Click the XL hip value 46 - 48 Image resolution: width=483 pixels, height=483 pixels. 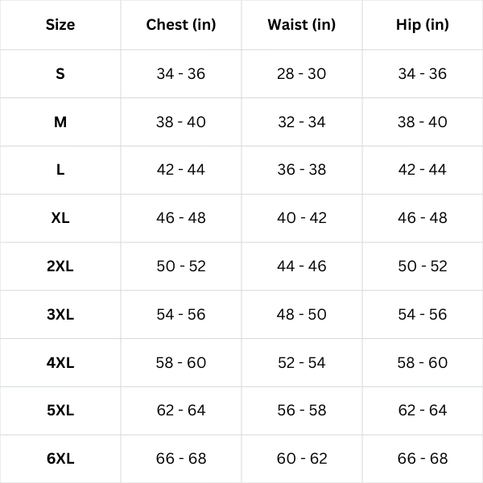coord(423,218)
